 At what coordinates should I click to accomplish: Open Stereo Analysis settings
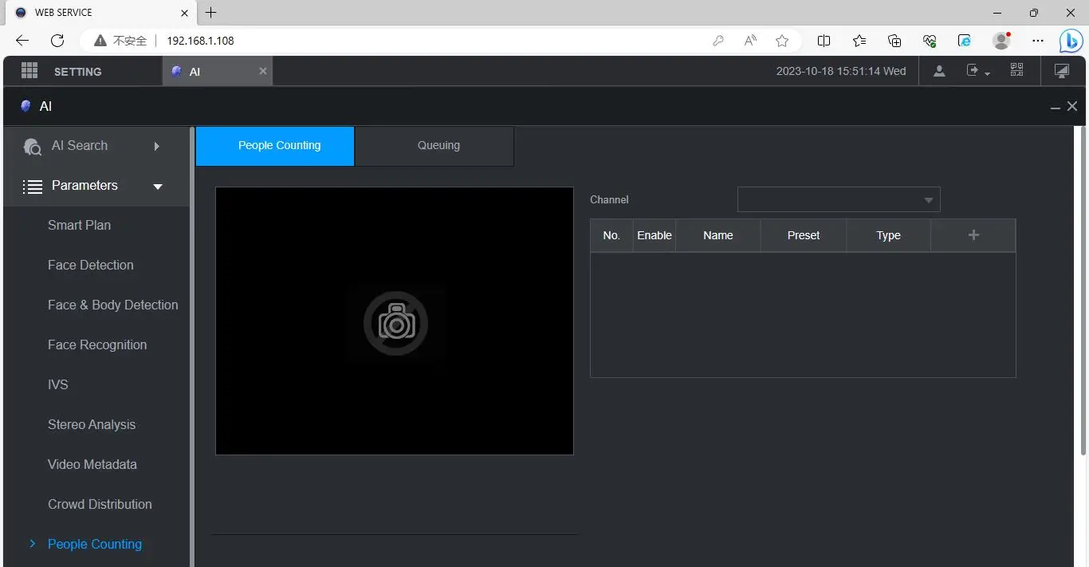(92, 424)
